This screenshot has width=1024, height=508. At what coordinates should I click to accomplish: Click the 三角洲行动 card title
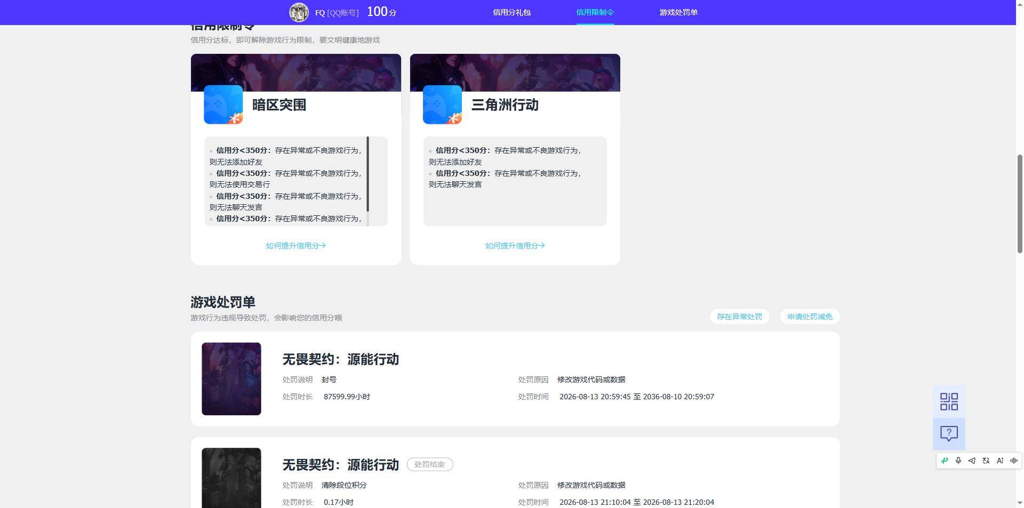[505, 104]
